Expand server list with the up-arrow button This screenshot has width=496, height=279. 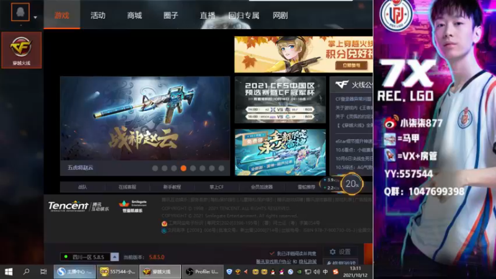(115, 257)
